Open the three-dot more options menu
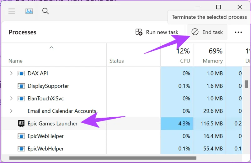The image size is (251, 163). (238, 32)
